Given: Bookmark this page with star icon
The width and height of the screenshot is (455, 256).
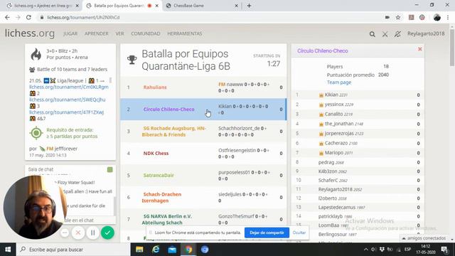Looking at the screenshot, I should tap(398, 17).
